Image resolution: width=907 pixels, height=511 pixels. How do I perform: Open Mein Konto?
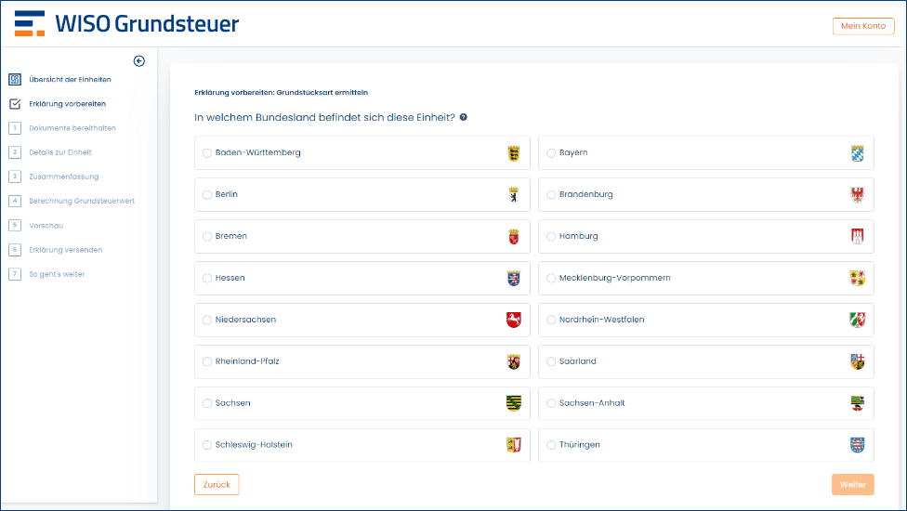[x=863, y=26]
